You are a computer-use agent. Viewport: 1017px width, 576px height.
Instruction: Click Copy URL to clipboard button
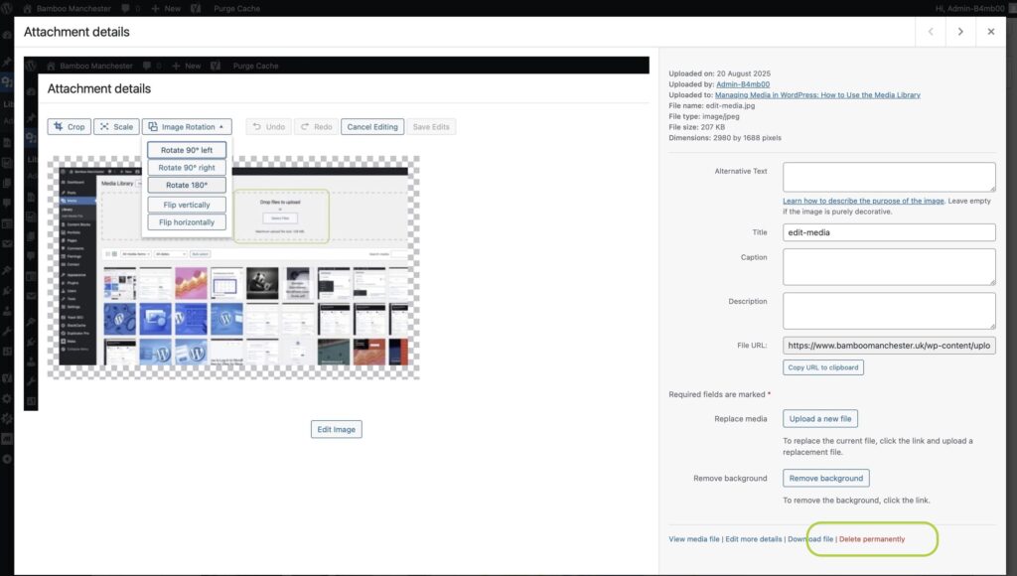pyautogui.click(x=823, y=367)
